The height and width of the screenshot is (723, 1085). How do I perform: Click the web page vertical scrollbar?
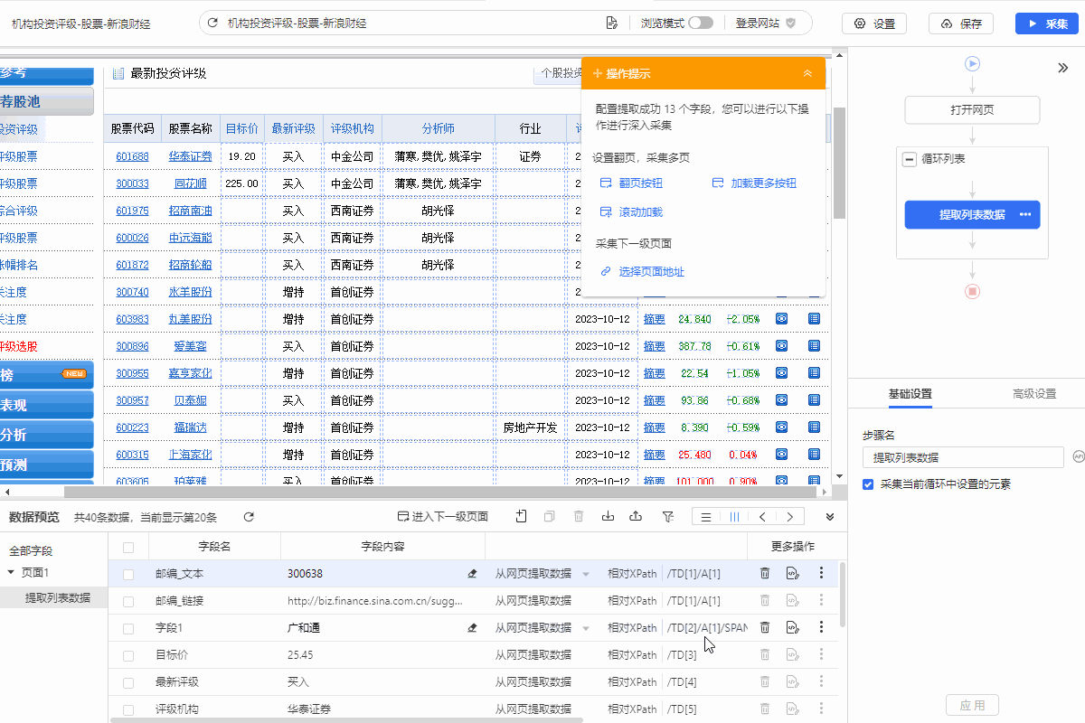839,163
